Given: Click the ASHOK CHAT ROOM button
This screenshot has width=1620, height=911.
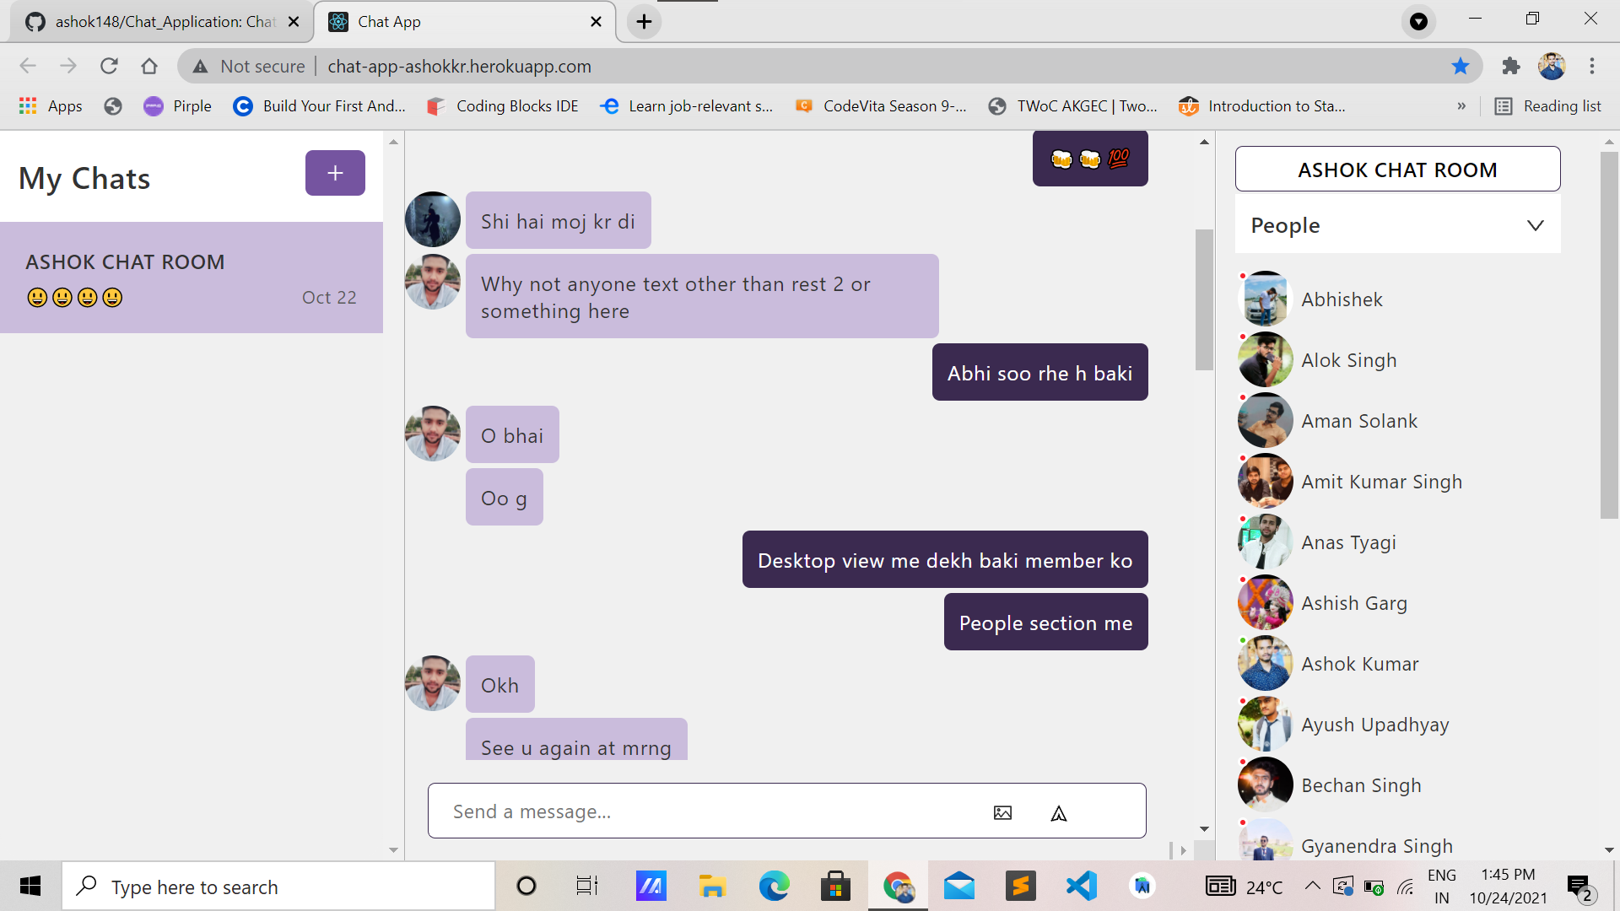Looking at the screenshot, I should click(1396, 169).
